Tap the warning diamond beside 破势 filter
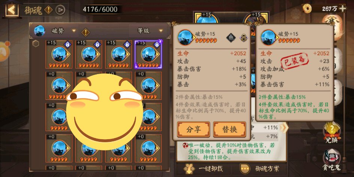This screenshot has width=354, height=177. tap(85, 33)
